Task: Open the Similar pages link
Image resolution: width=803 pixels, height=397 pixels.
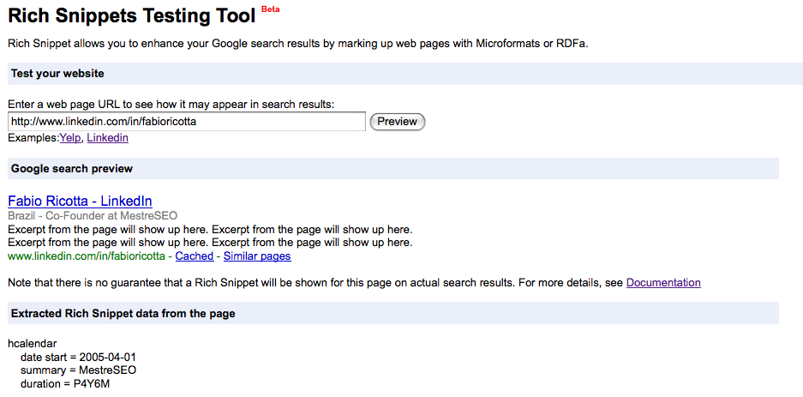Action: click(257, 256)
